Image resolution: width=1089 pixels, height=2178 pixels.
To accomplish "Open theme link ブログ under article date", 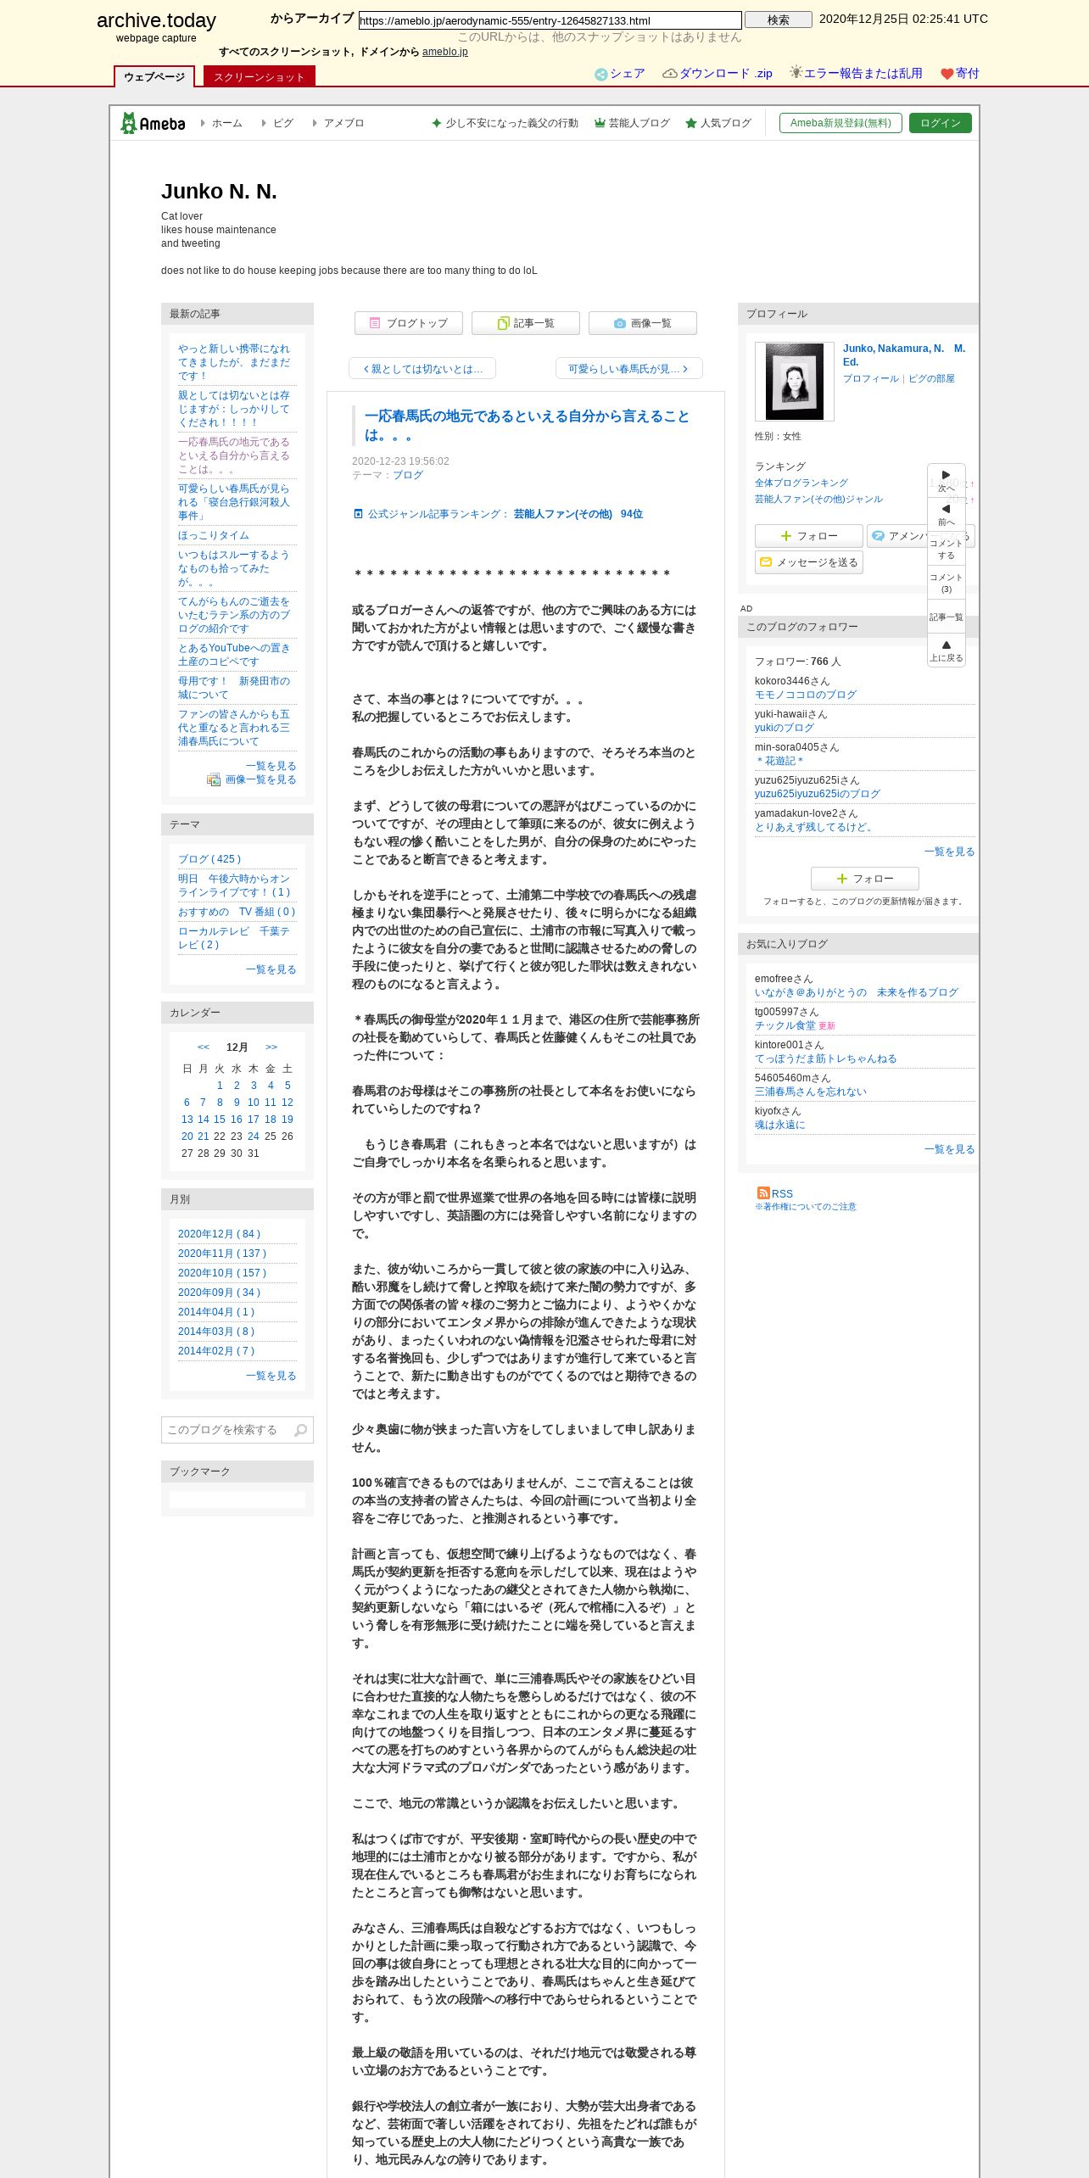I will (x=408, y=475).
